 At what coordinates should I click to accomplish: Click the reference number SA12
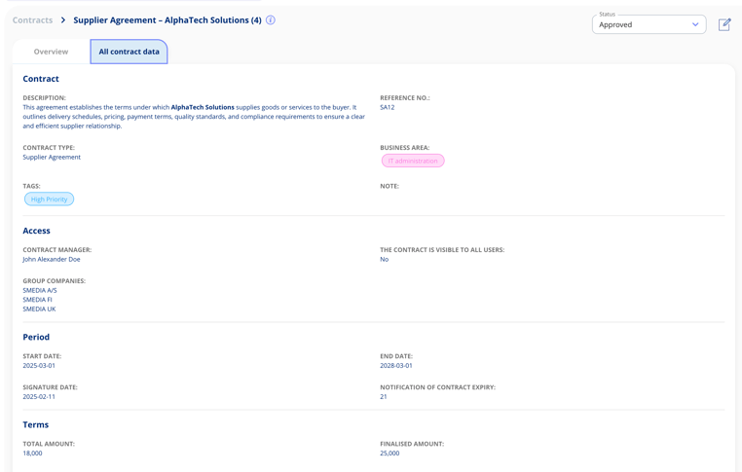pyautogui.click(x=388, y=107)
